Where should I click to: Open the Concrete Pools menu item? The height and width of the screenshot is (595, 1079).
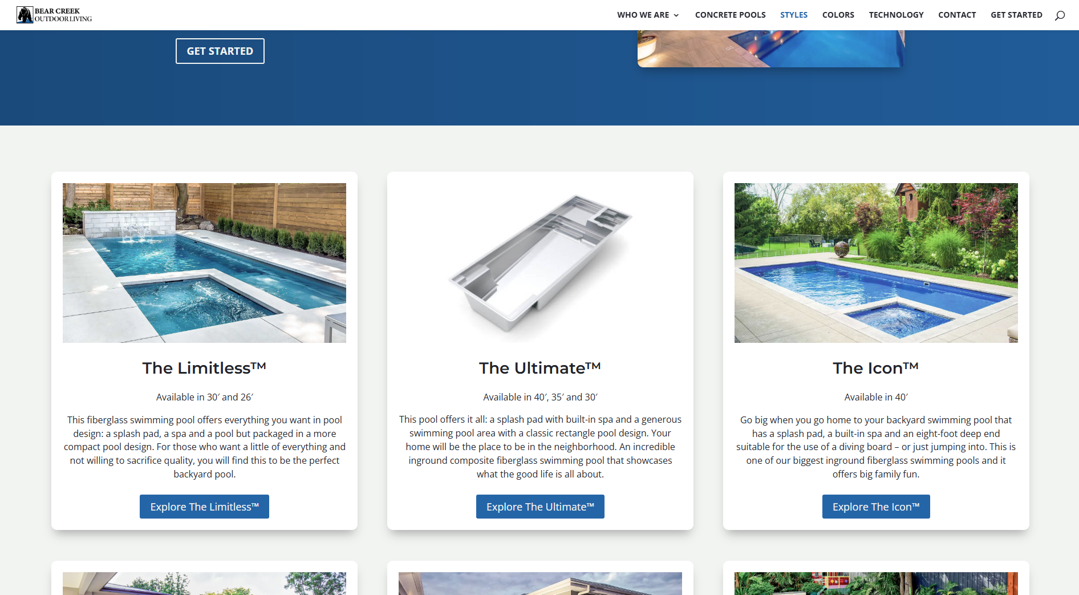point(730,15)
